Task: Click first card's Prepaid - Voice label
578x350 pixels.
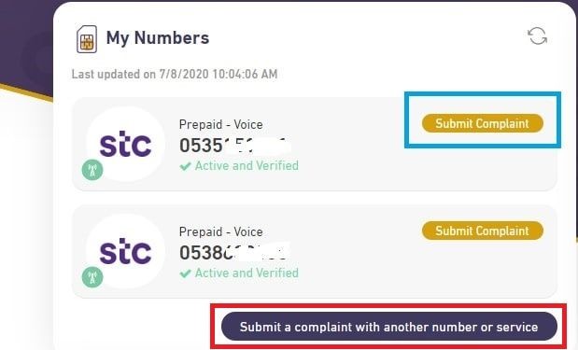Action: pos(220,124)
